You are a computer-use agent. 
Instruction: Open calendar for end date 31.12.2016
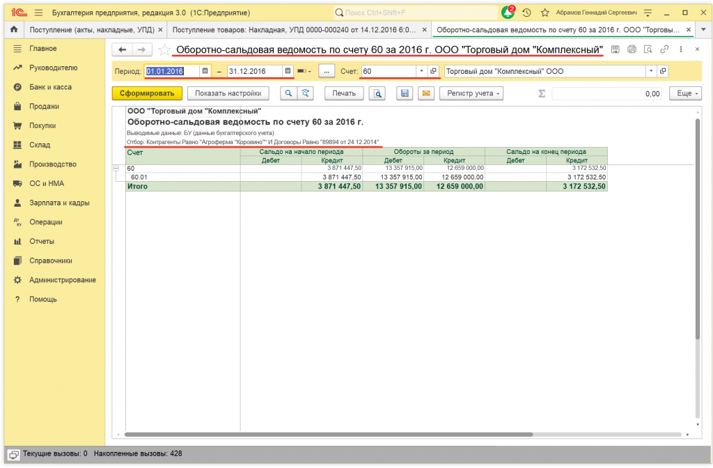click(x=288, y=71)
